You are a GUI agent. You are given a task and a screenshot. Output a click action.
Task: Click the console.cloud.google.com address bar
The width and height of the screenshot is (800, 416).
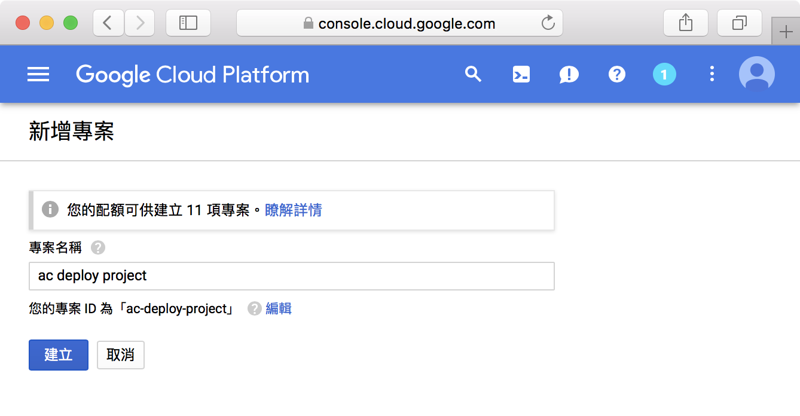pyautogui.click(x=399, y=23)
